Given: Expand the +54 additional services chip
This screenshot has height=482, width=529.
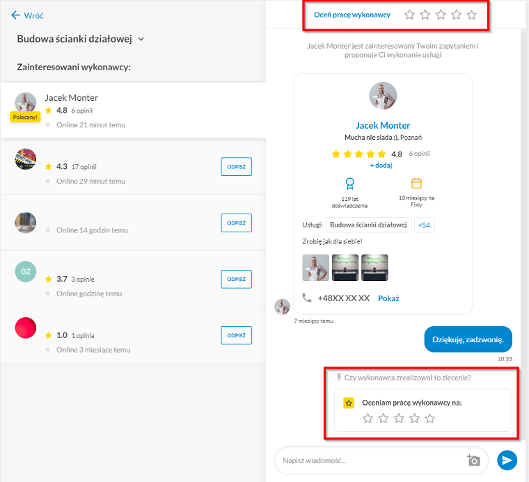Looking at the screenshot, I should click(x=424, y=225).
